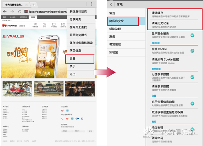This screenshot has height=146, width=203.
Task: Select 保存以供离线阅读 menu entry
Action: pos(81,43)
